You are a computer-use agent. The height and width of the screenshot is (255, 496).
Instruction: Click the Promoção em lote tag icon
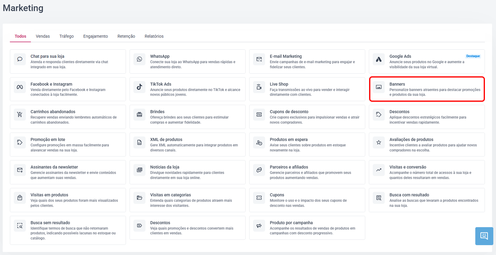(20, 142)
